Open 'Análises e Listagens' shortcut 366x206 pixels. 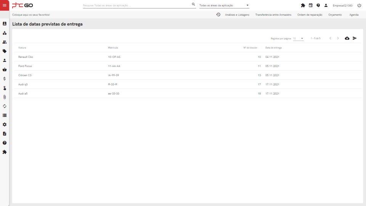(x=237, y=15)
